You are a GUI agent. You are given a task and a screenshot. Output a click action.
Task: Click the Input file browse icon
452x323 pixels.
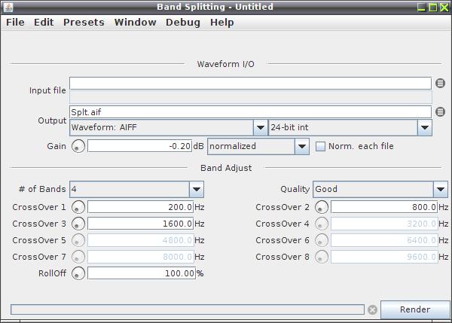[x=440, y=84]
